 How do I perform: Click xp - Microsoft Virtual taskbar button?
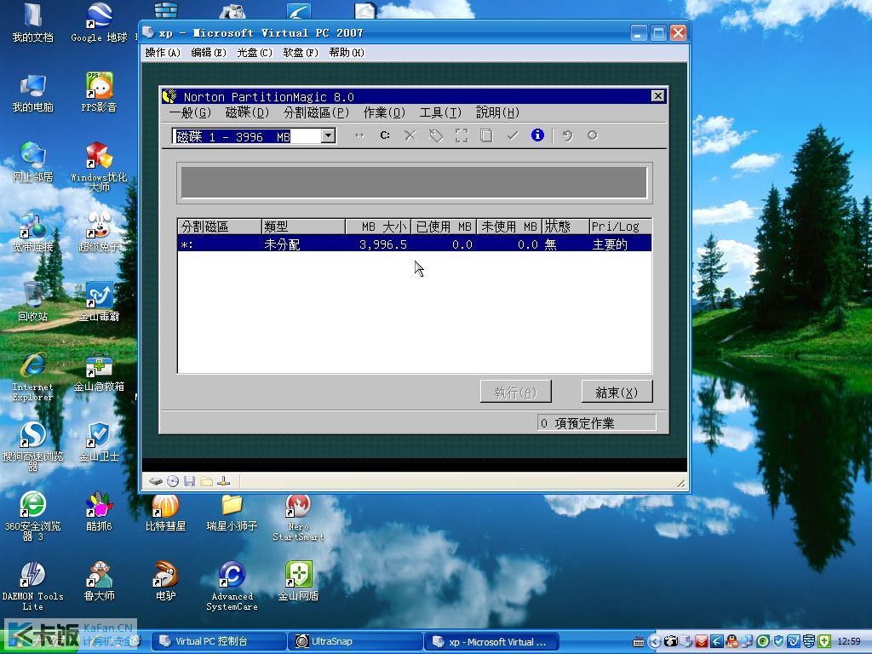point(491,641)
